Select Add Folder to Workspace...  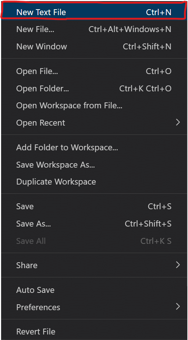click(x=94, y=148)
